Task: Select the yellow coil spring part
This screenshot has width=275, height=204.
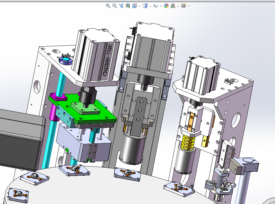Action: (x=188, y=142)
